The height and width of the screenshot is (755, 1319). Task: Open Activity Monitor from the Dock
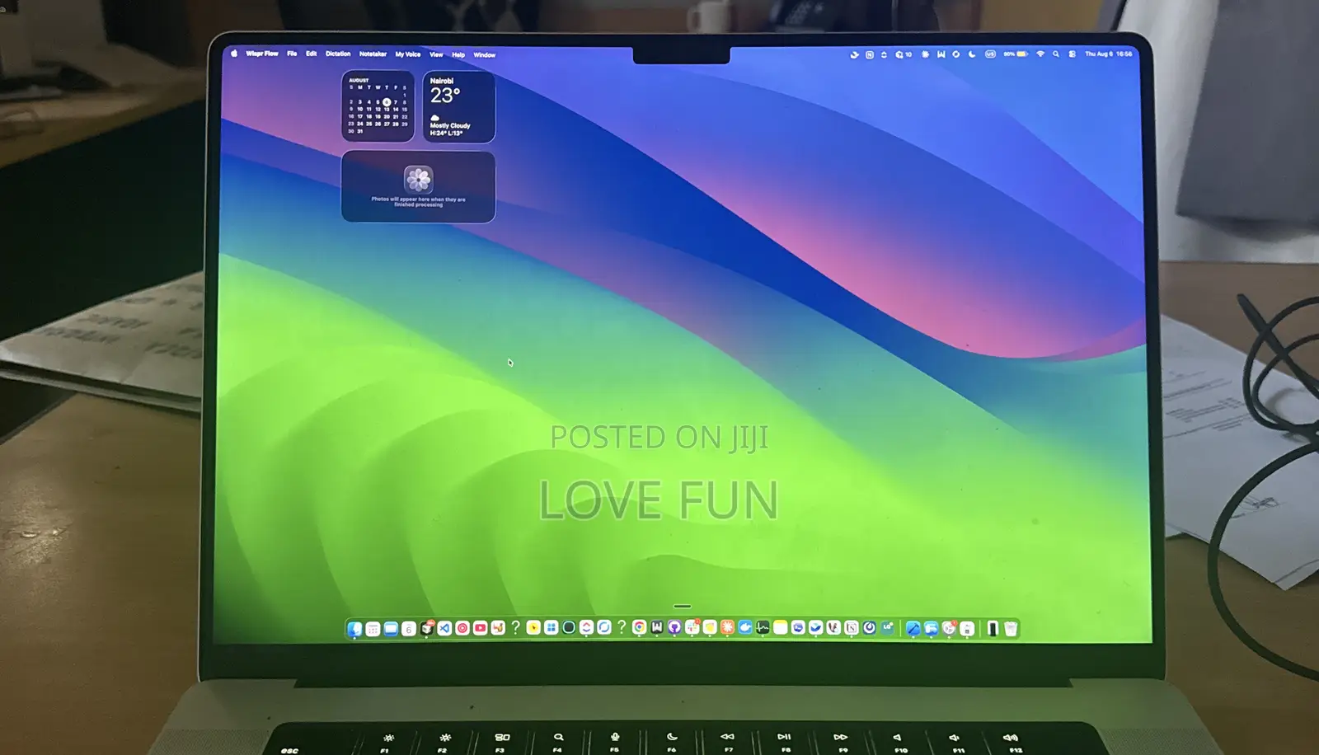click(x=763, y=628)
